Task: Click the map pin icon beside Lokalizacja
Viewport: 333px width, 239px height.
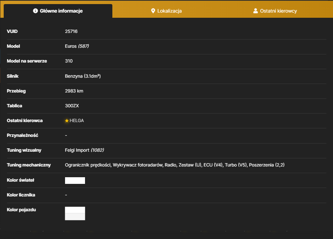Action: [x=153, y=11]
